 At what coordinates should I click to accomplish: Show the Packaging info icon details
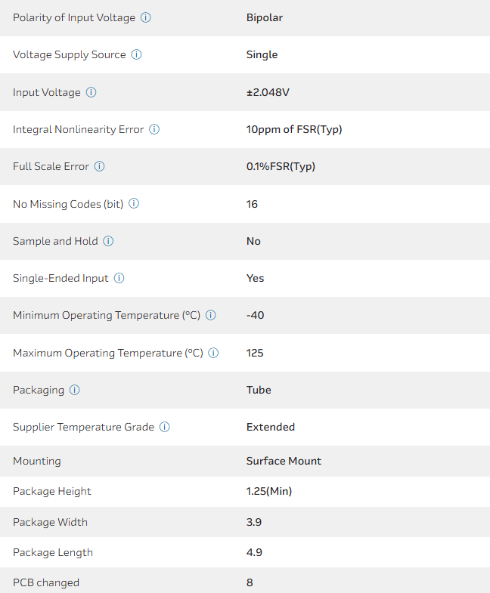point(75,390)
